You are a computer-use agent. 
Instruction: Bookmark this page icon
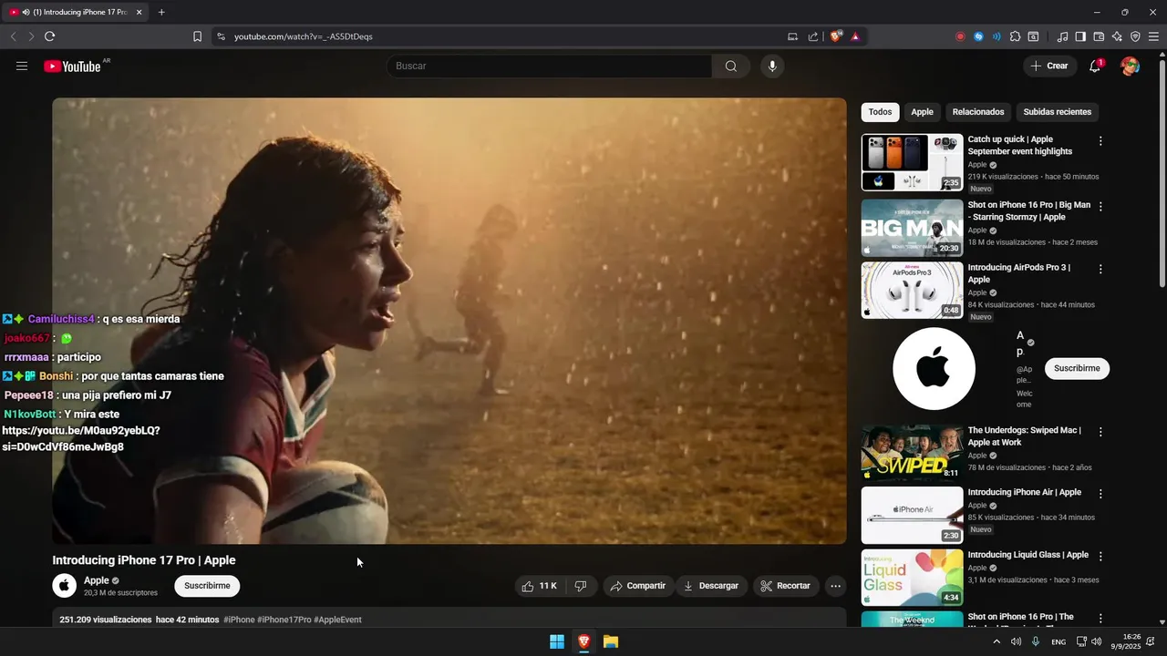pos(197,36)
